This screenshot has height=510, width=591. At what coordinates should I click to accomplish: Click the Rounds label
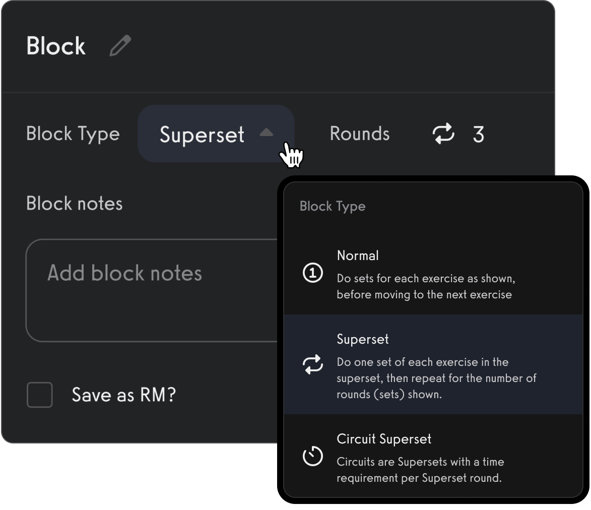click(x=359, y=134)
